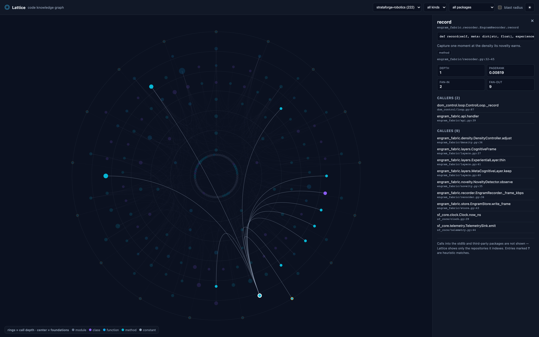The width and height of the screenshot is (539, 337).
Task: Click the orange-ringed node in the graph
Action: pyautogui.click(x=292, y=298)
